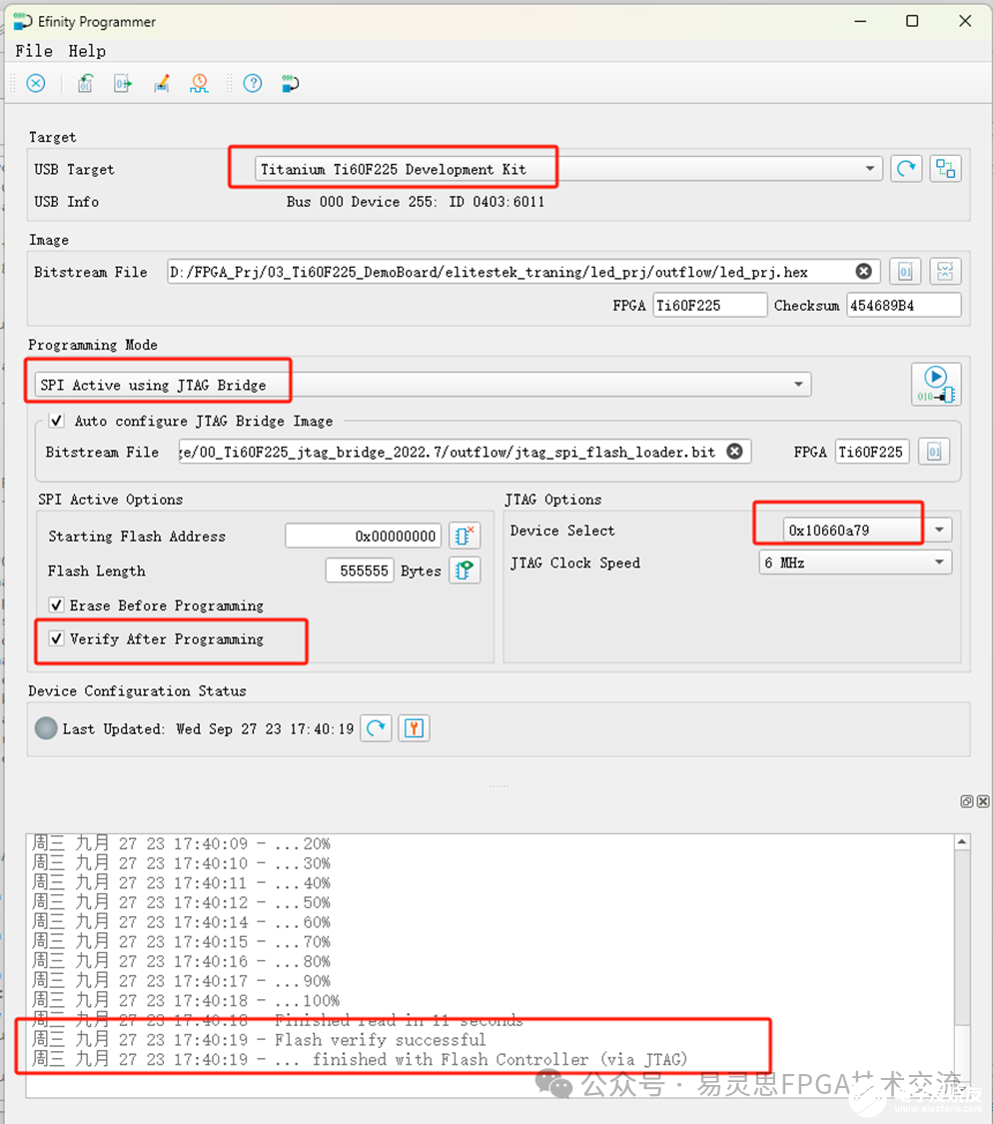Click the JTAG chain icon beside USB Target
The height and width of the screenshot is (1124, 993).
(x=946, y=169)
